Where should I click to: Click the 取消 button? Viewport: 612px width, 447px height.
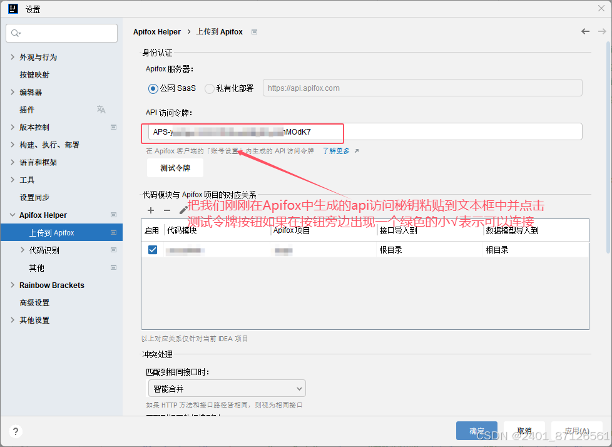tap(524, 431)
